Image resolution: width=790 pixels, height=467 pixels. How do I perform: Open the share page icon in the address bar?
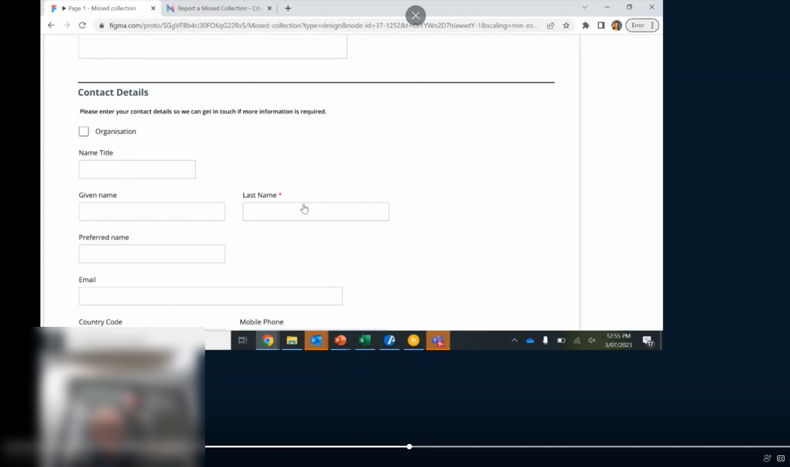(x=551, y=26)
